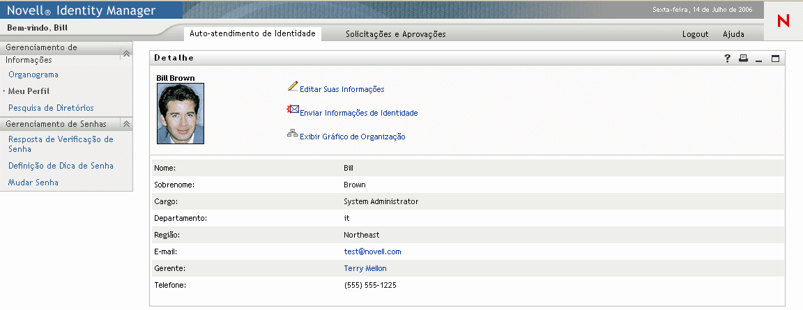Click the Departamento value it
Screen dimensions: 803x310
coord(346,219)
